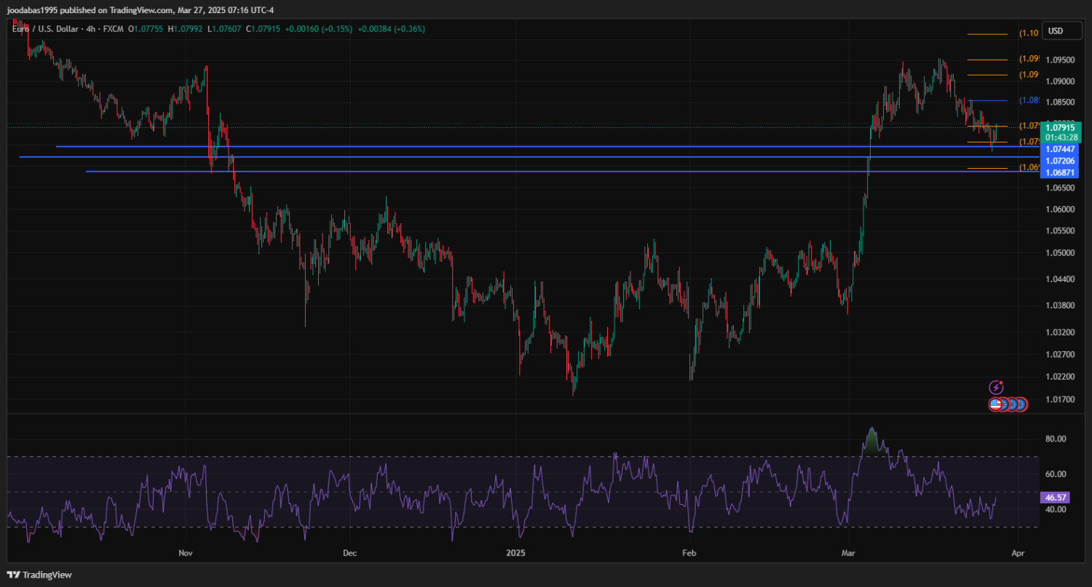Click the Feb label on time axis
1092x587 pixels.
coord(689,554)
